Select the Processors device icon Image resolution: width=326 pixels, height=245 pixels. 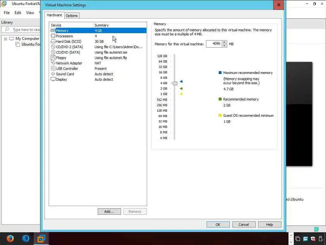click(x=53, y=36)
